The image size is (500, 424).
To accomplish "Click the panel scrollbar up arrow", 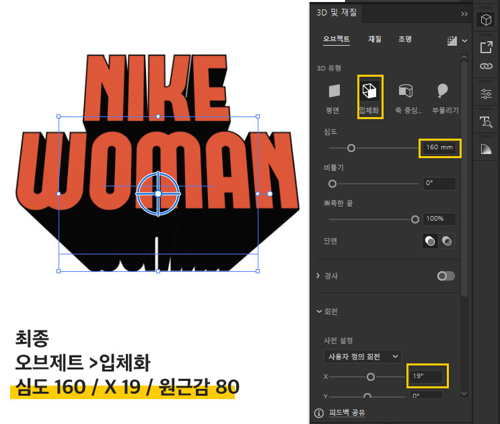I will click(x=464, y=57).
